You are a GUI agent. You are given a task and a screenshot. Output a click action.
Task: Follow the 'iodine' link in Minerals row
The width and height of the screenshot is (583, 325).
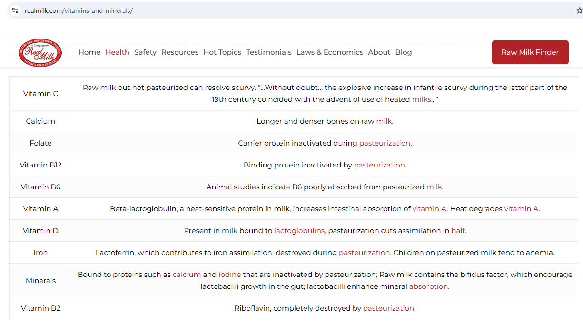point(230,275)
